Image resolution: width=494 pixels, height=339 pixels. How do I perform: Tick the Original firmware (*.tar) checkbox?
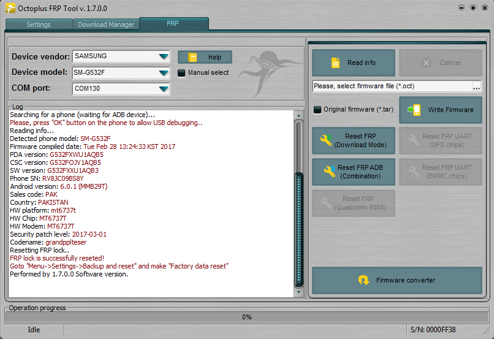[x=317, y=110]
